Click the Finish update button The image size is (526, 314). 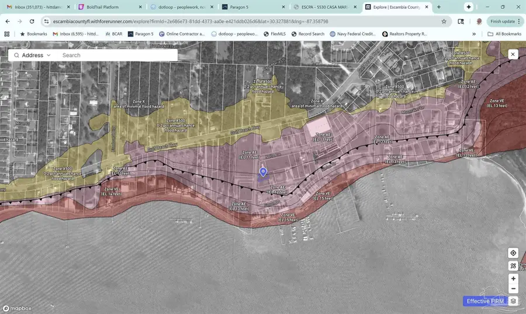tap(502, 21)
